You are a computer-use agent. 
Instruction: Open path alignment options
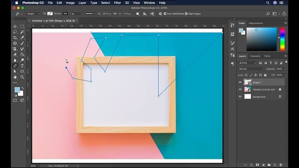point(144,14)
